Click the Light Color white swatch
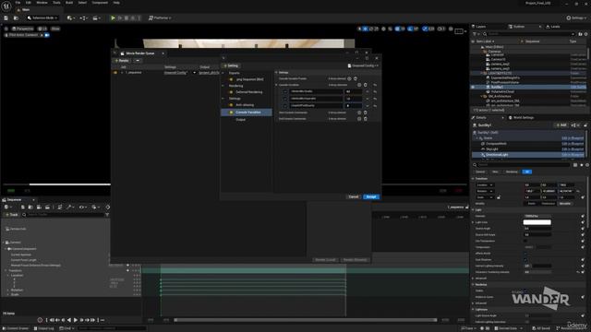This screenshot has height=332, width=591. click(x=537, y=222)
